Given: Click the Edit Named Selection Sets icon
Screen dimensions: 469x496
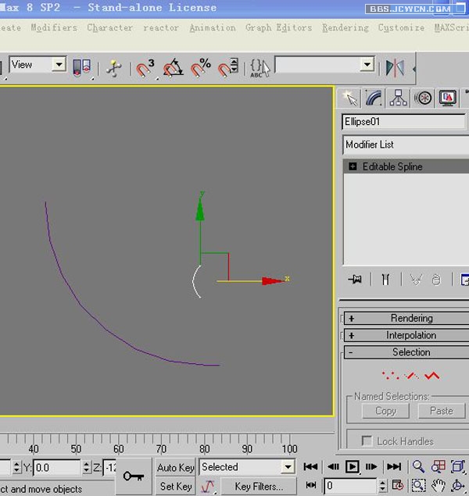Looking at the screenshot, I should pyautogui.click(x=260, y=68).
